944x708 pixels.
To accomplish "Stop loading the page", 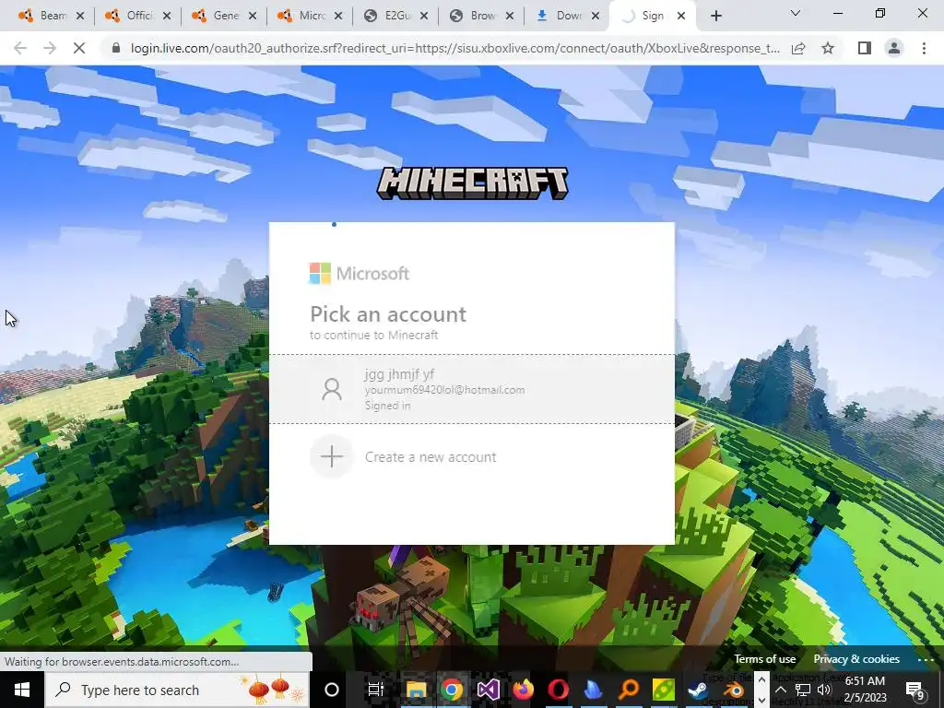I will coord(79,48).
